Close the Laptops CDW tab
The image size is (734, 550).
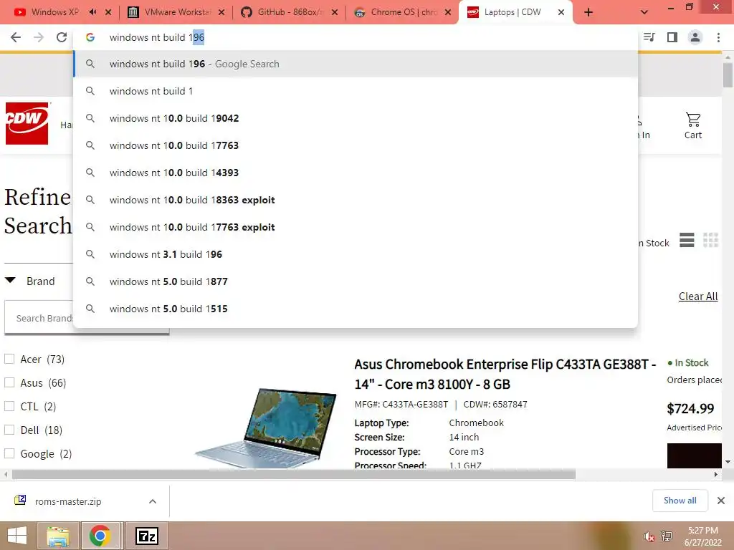pos(561,13)
